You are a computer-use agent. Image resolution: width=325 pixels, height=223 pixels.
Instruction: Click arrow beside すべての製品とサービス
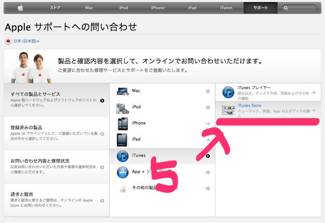click(102, 100)
